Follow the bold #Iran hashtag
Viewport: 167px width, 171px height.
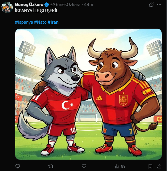click(x=53, y=22)
